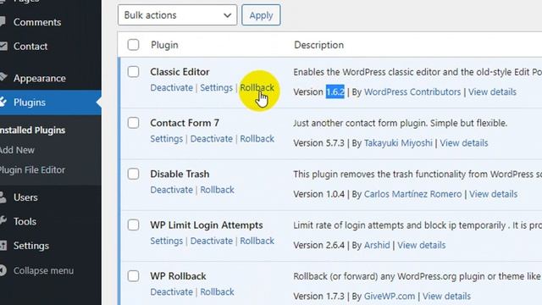542x305 pixels.
Task: Click the Tools wrench icon
Action: [3, 220]
